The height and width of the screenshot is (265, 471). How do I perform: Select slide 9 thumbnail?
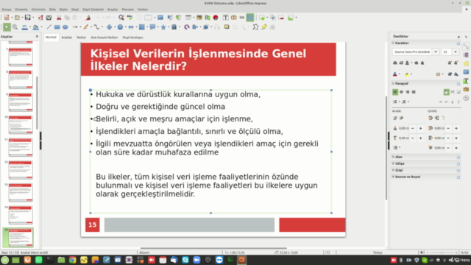[x=21, y=102]
